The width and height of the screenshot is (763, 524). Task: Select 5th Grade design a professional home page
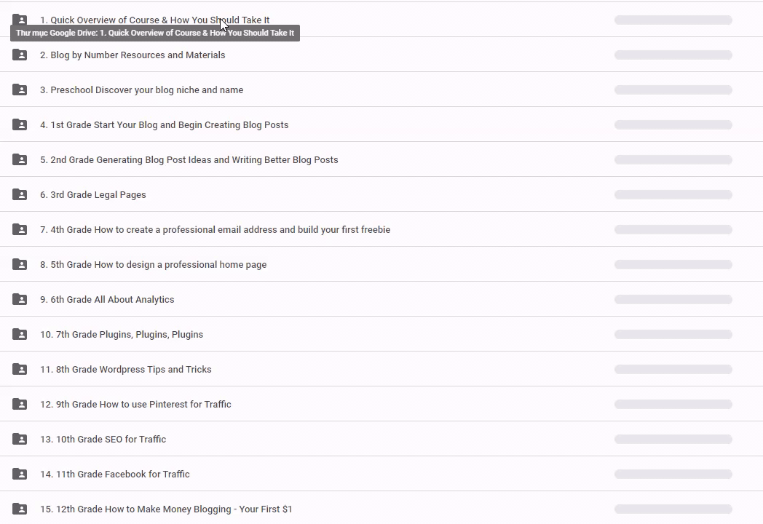coord(153,264)
